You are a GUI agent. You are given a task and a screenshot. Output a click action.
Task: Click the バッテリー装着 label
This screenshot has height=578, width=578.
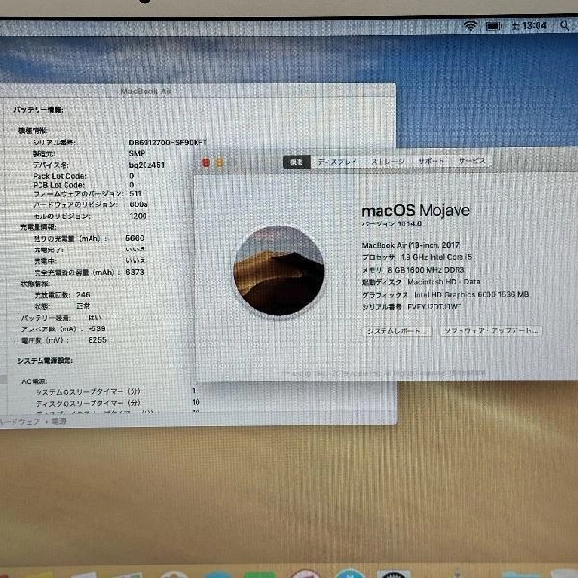[x=45, y=318]
